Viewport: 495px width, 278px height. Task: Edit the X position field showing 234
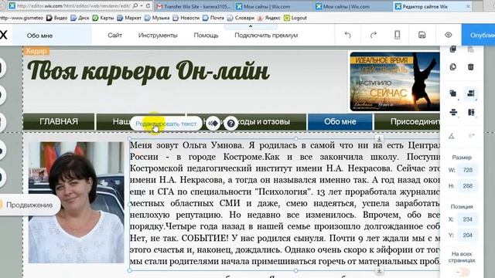pos(467,219)
